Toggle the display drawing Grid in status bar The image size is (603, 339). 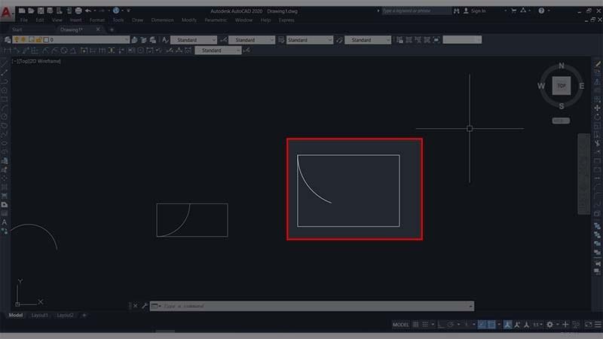pyautogui.click(x=416, y=325)
